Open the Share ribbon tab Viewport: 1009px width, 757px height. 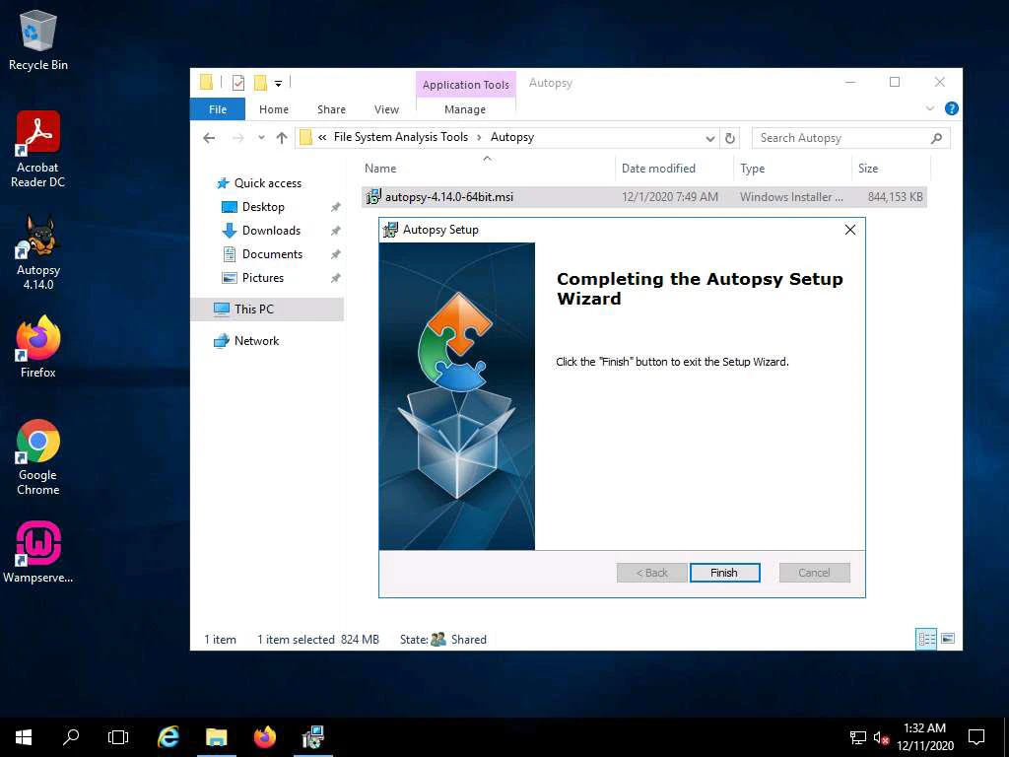[331, 109]
